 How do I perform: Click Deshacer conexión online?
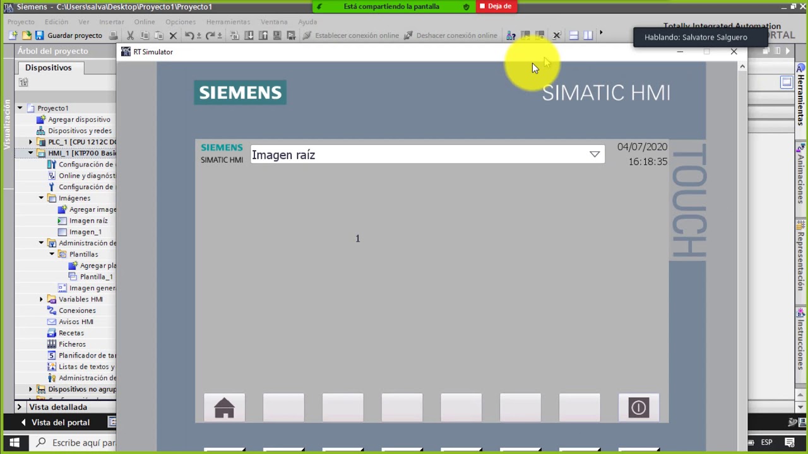click(x=450, y=35)
